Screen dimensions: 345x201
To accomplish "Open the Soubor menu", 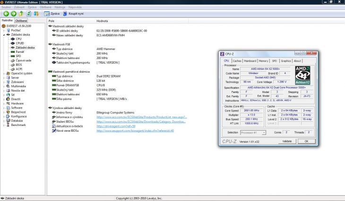I will point(6,7).
